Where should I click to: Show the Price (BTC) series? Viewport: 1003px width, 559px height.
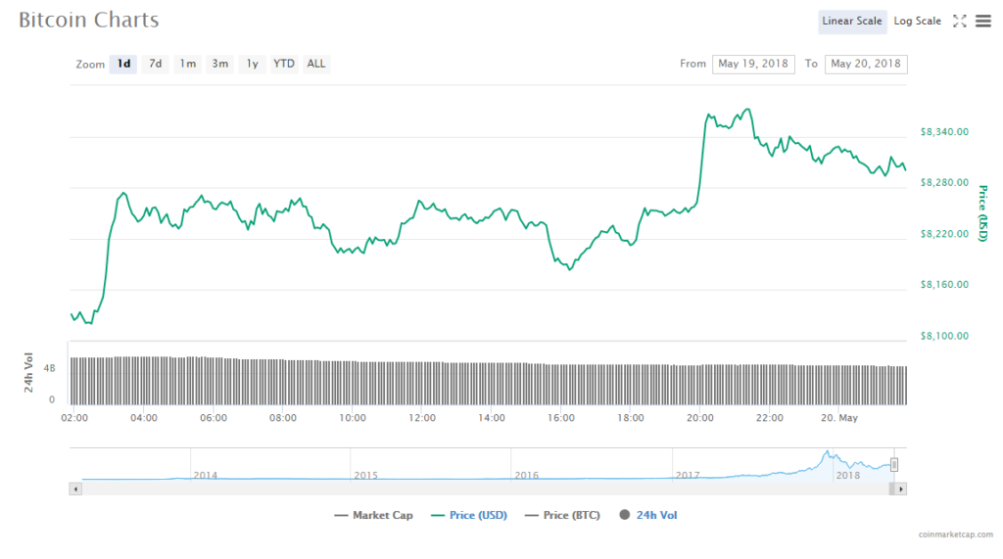click(564, 515)
